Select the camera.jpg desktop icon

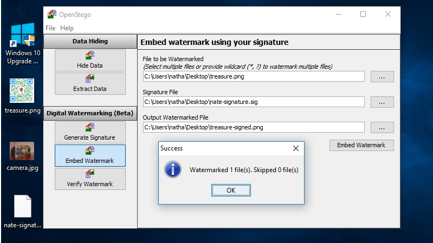[x=22, y=156]
